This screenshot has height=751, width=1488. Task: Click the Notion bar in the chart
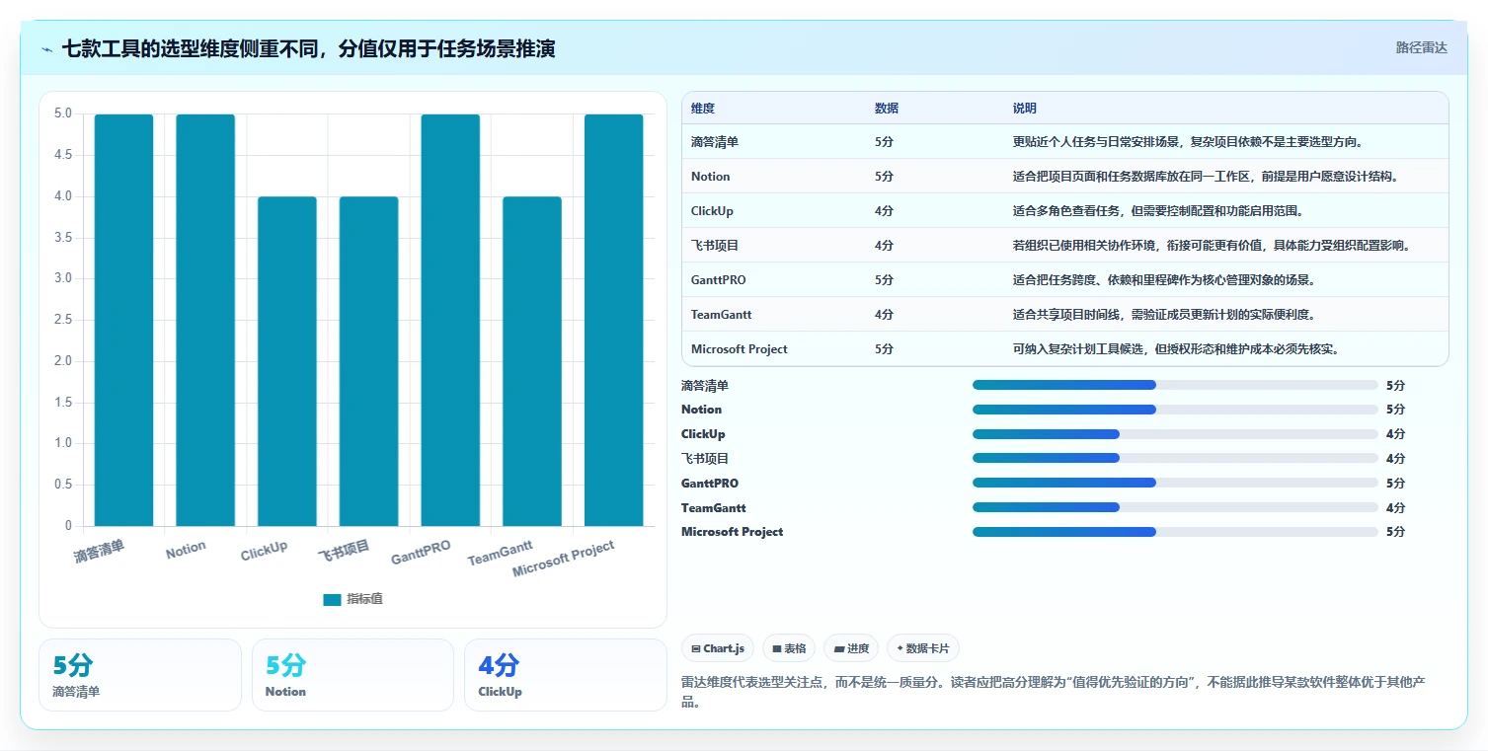205,320
